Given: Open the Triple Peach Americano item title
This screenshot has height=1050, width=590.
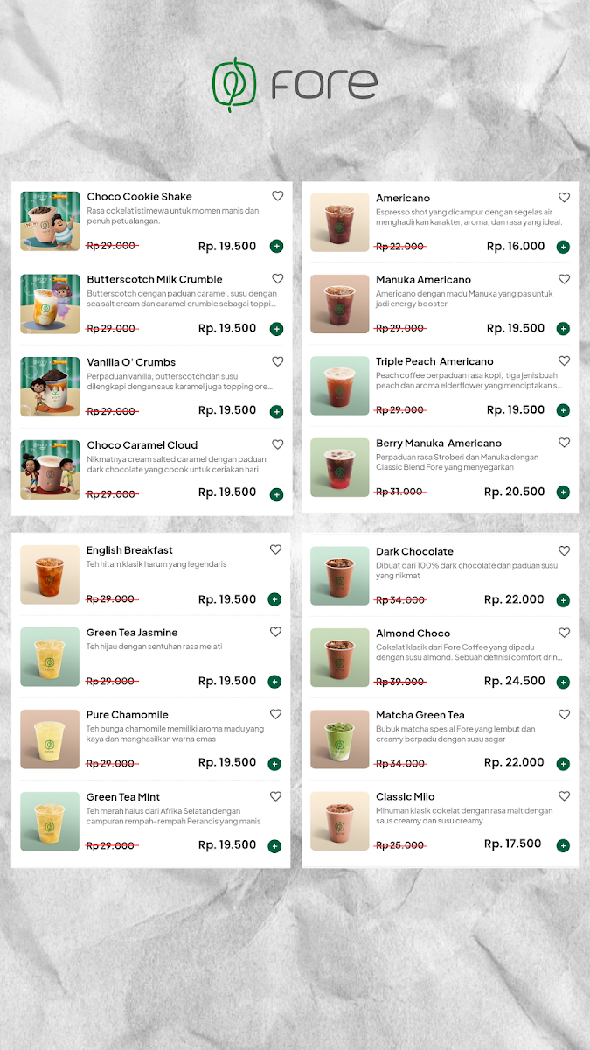Looking at the screenshot, I should coord(434,361).
